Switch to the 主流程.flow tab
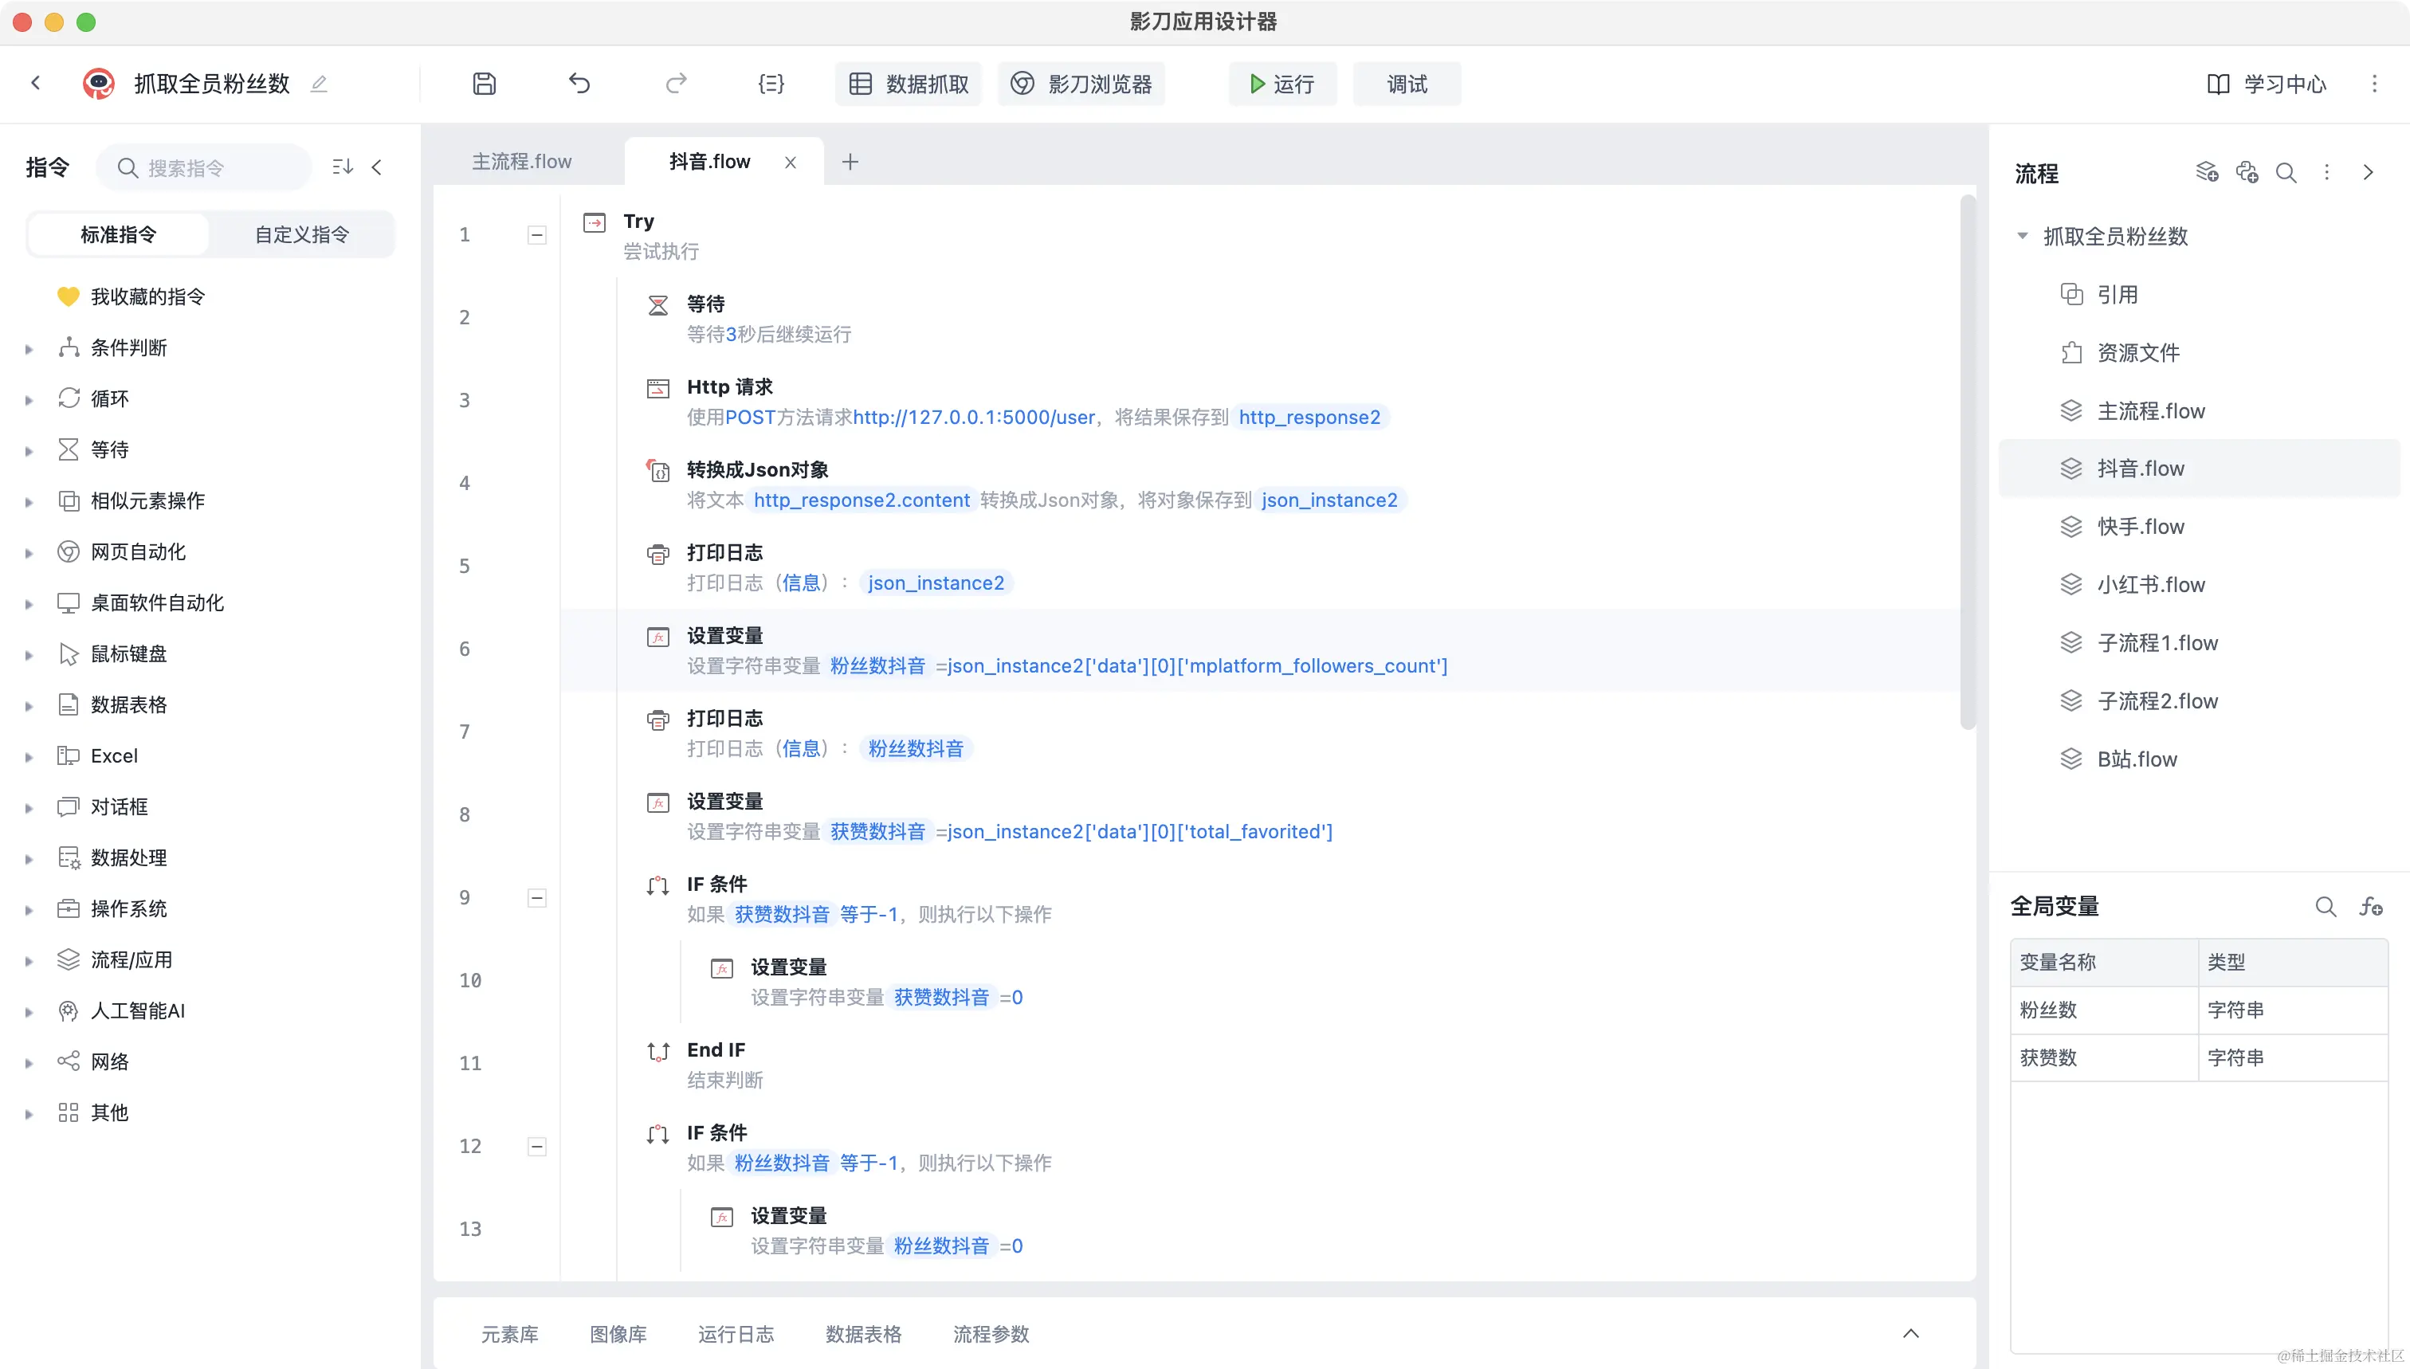 521,162
